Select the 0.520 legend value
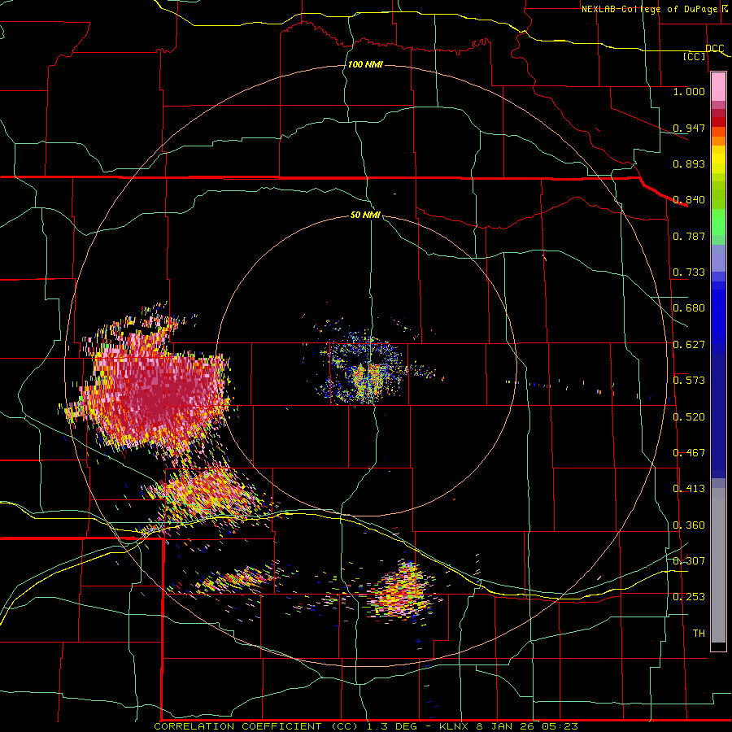This screenshot has width=732, height=732. tap(689, 417)
